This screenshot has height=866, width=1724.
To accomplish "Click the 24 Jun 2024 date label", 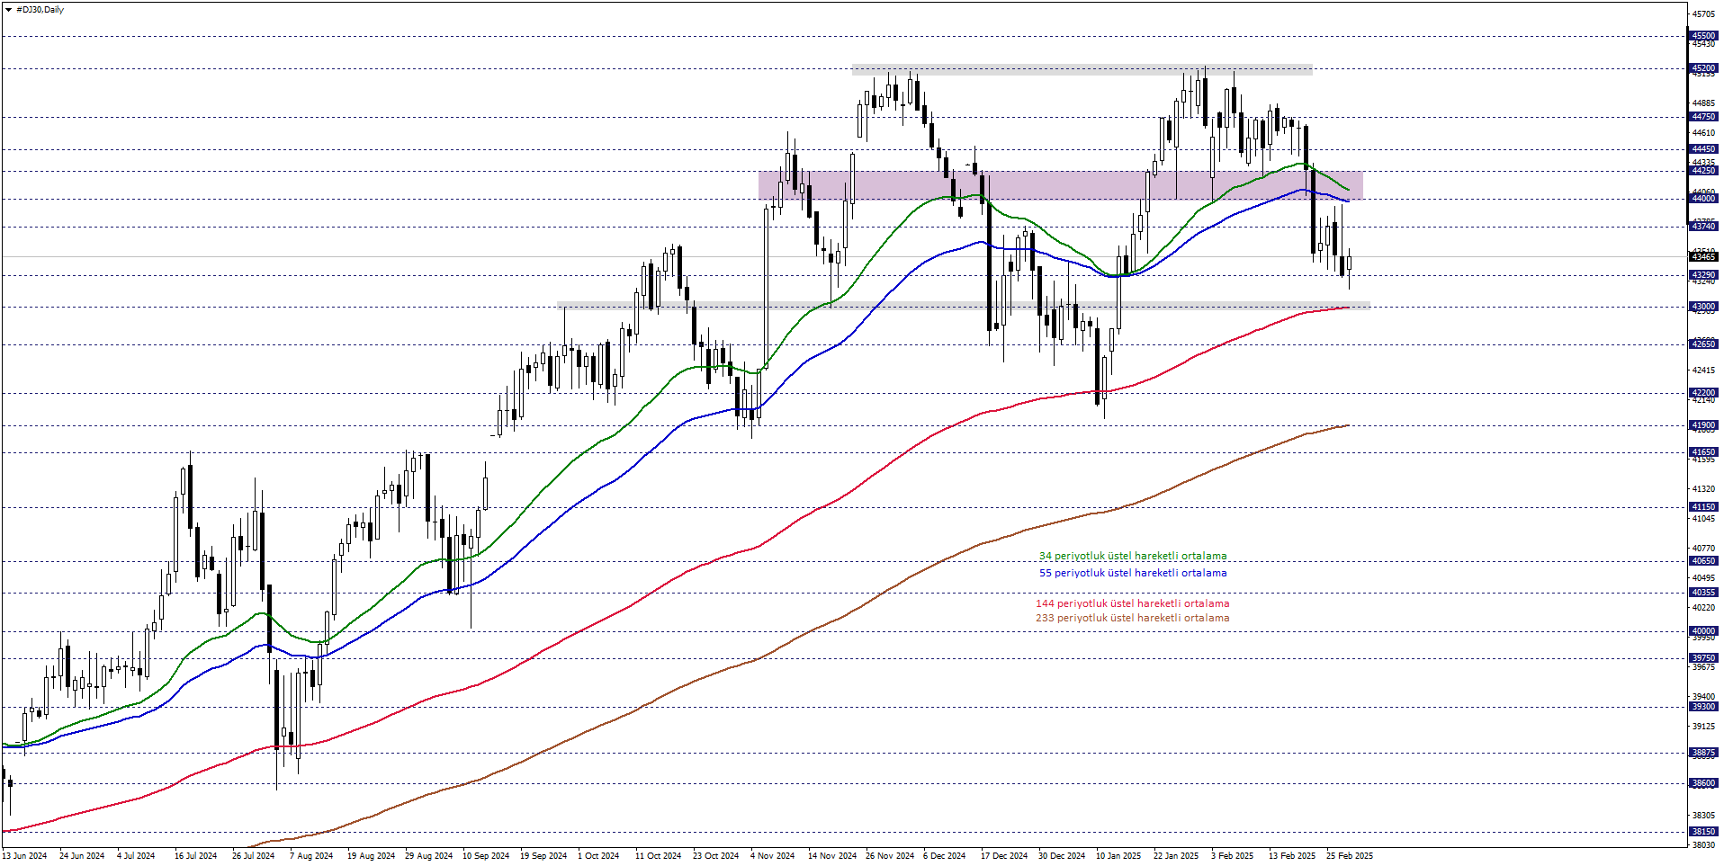I will [82, 856].
